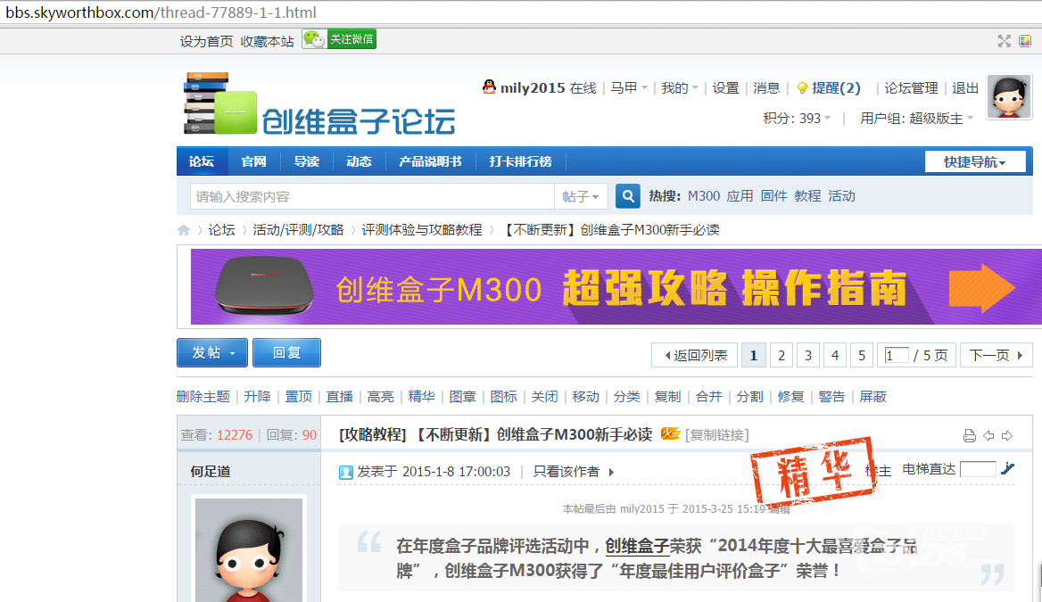Click the 电梯直达 floor input box

click(978, 469)
